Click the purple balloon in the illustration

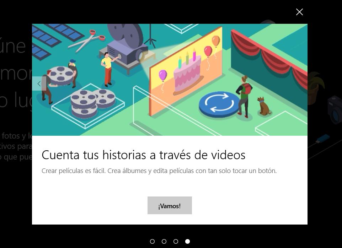[x=163, y=75]
